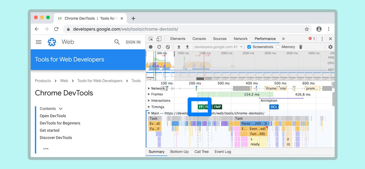This screenshot has height=169, width=365.
Task: Reload the page from the Chrome toolbar
Action: click(56, 29)
